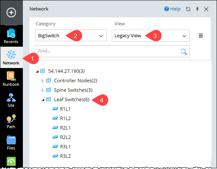217x169 pixels.
Task: Open the Runbook sidebar icon
Action: [x=11, y=79]
